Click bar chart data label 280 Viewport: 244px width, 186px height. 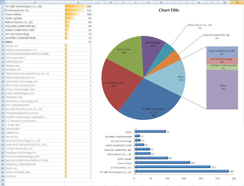pos(232,172)
